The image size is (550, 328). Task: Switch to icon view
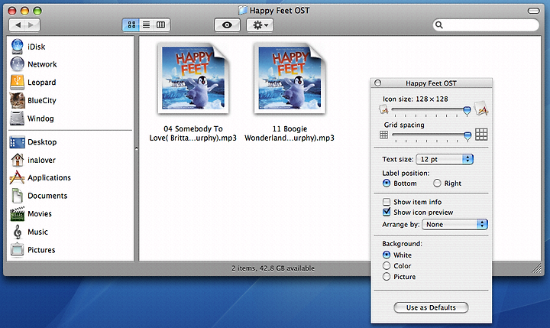click(131, 24)
